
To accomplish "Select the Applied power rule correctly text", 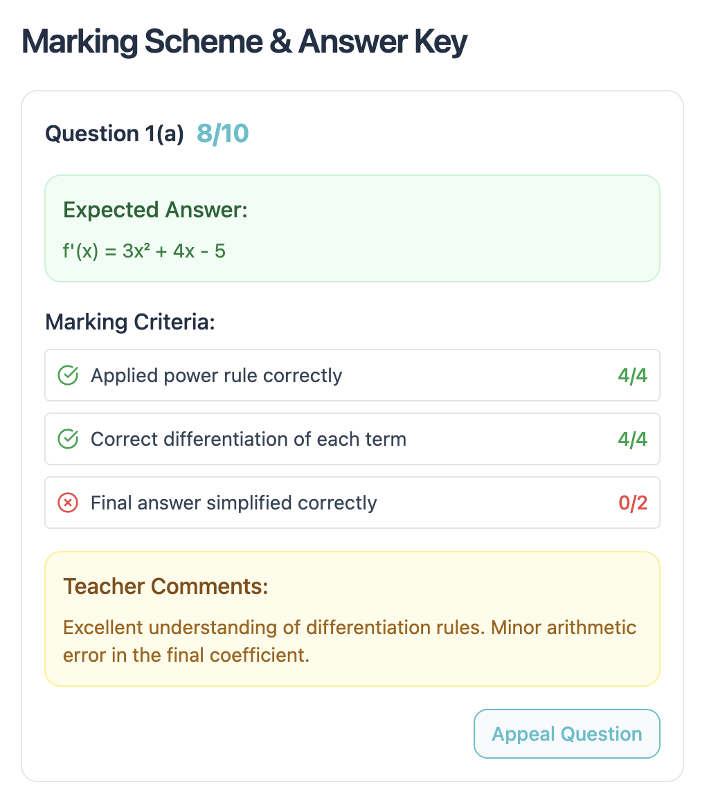I will tap(216, 375).
